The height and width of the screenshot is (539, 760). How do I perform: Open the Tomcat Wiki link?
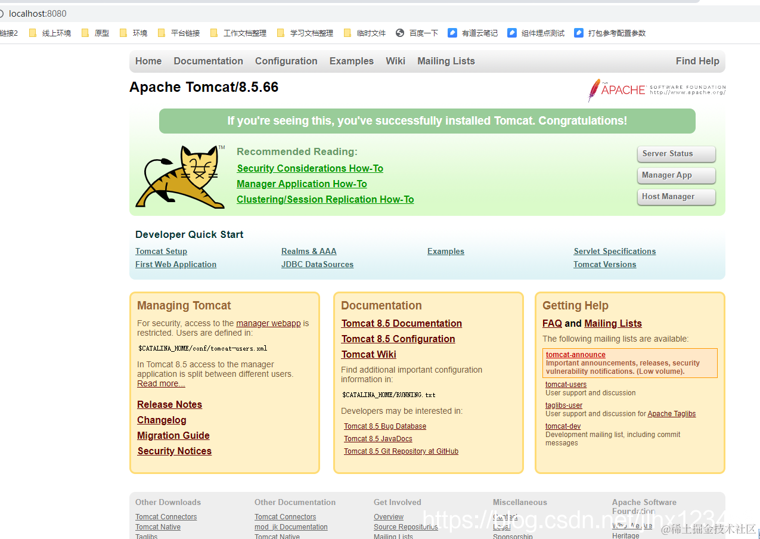coord(369,354)
